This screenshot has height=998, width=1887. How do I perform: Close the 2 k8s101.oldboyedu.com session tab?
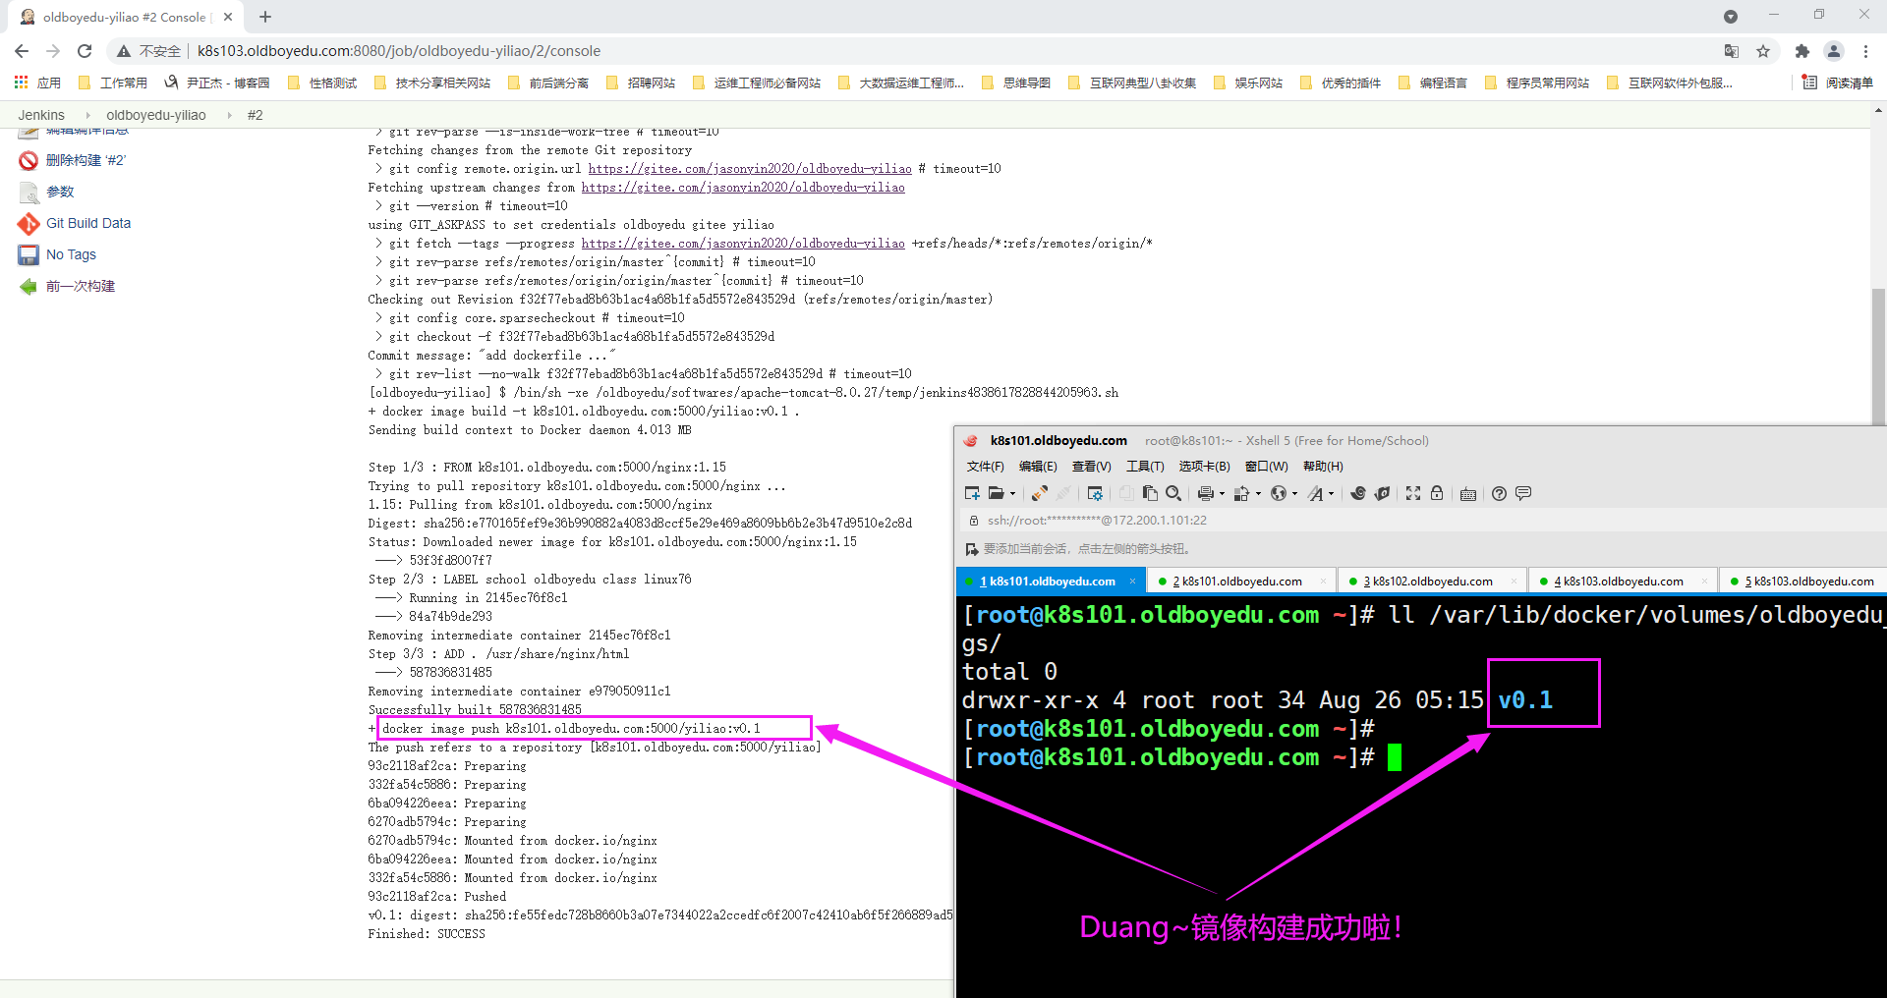point(1323,582)
